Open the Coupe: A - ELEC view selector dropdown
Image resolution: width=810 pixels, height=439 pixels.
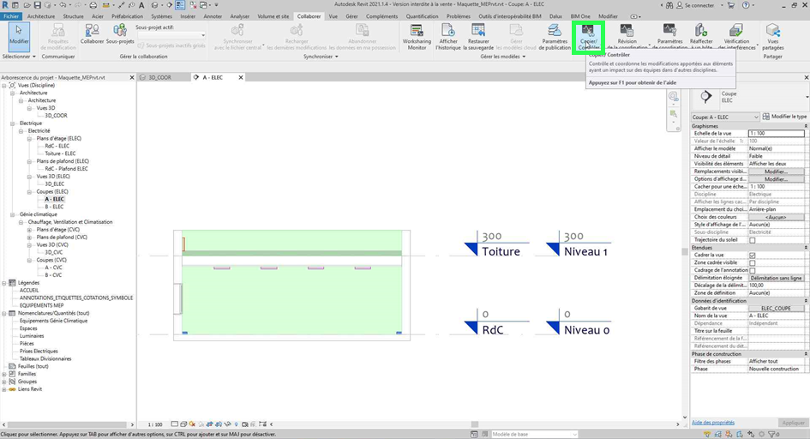click(x=725, y=117)
